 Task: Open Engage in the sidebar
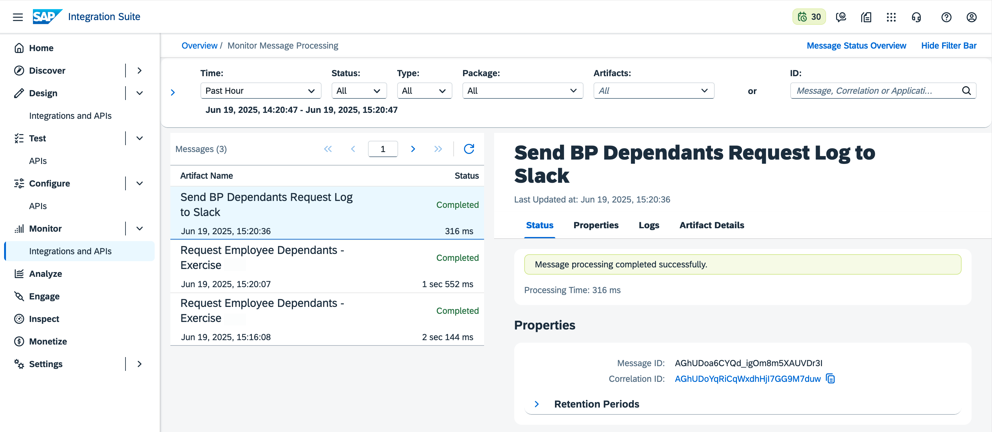[44, 296]
